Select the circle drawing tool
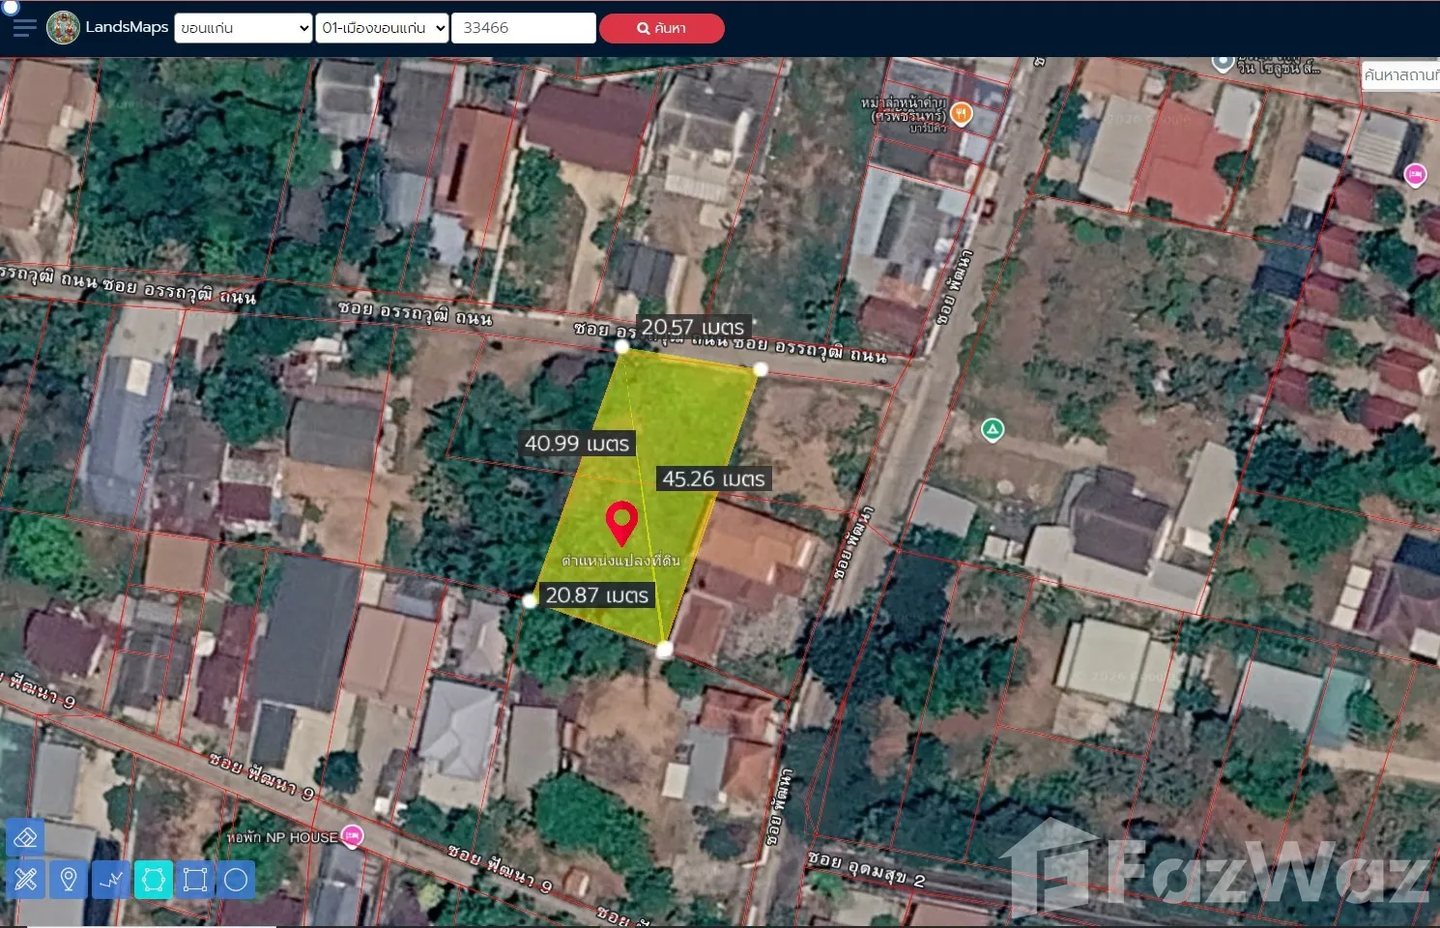 [x=236, y=880]
